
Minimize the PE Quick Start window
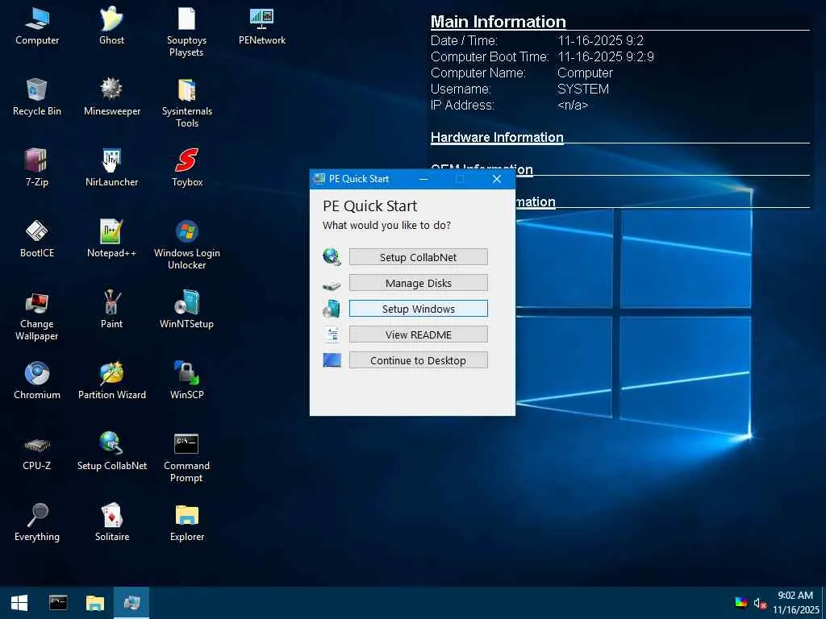(x=423, y=179)
